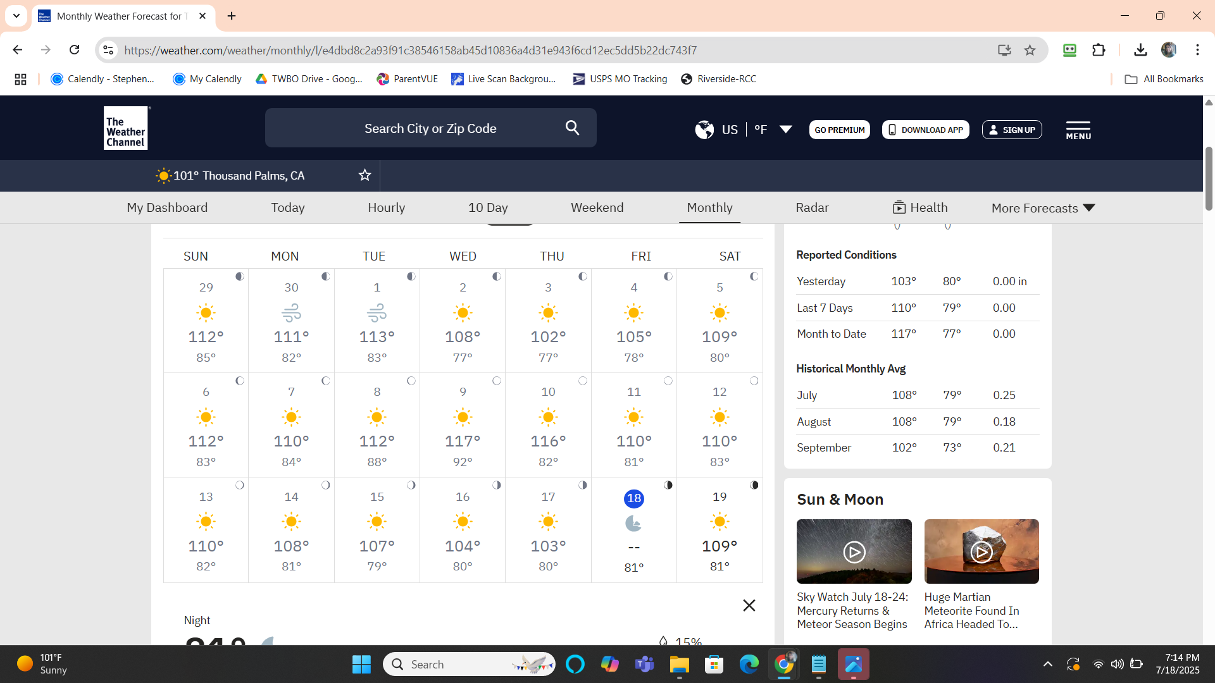Click the globe US region icon
Viewport: 1215px width, 683px height.
click(x=704, y=130)
